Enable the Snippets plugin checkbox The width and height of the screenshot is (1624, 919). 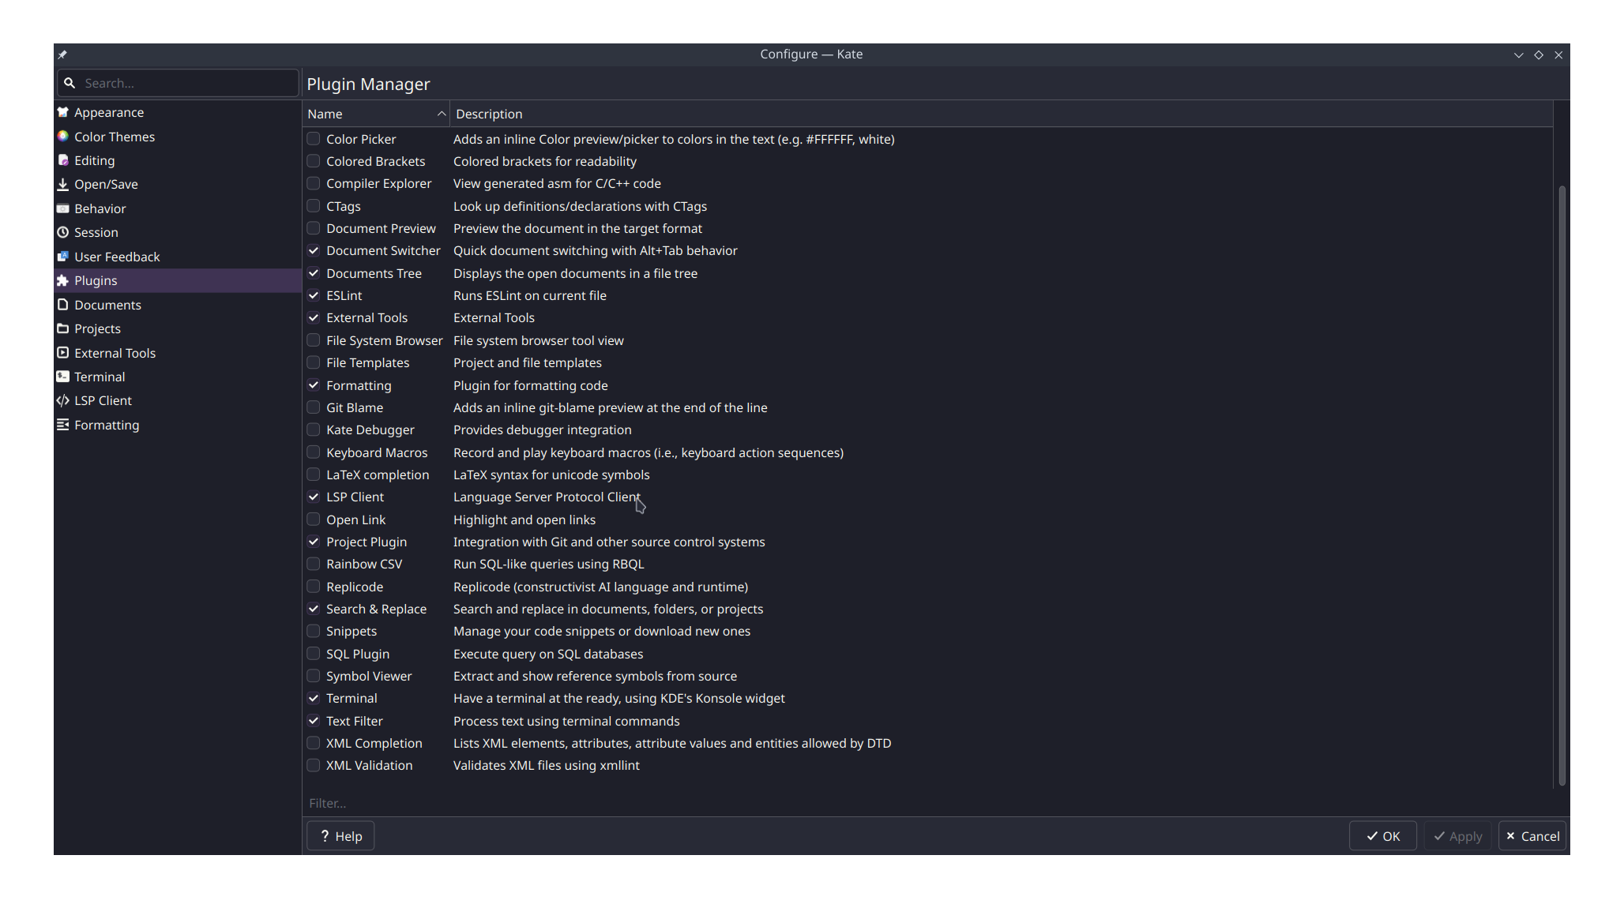click(x=314, y=631)
